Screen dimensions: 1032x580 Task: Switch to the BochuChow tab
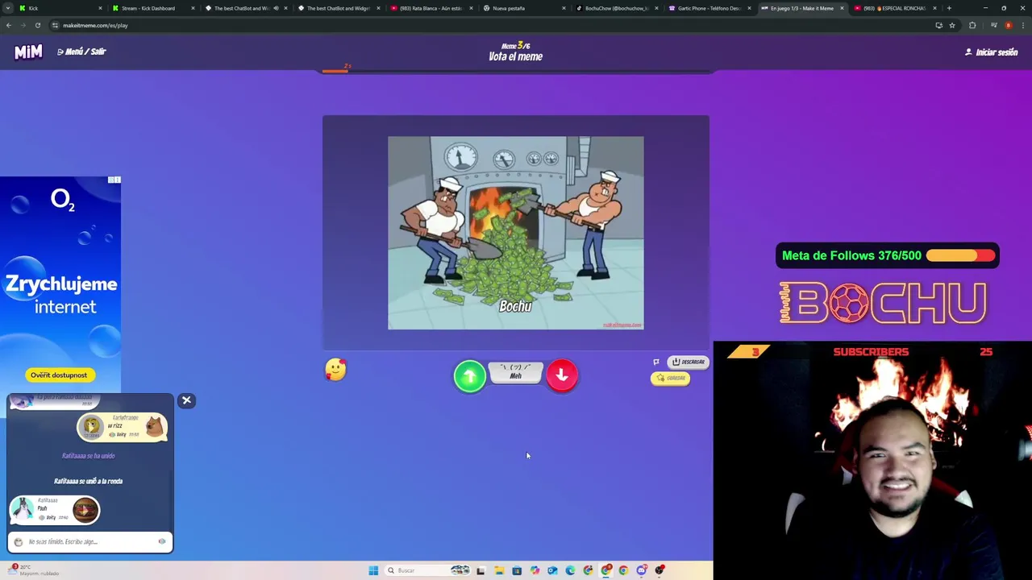pyautogui.click(x=617, y=8)
